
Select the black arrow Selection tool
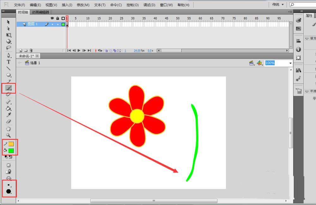(x=8, y=22)
